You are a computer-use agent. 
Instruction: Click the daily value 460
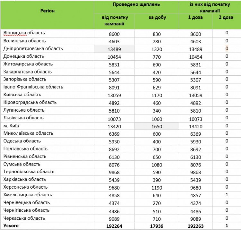(156, 103)
